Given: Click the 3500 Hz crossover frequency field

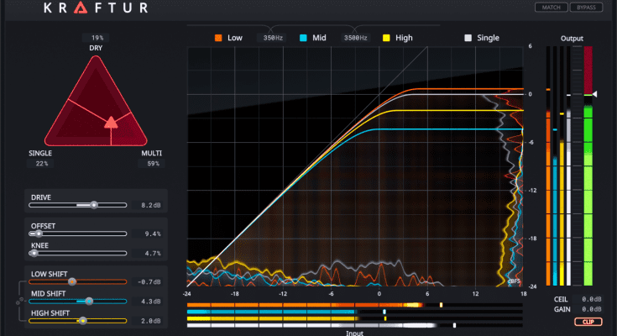Looking at the screenshot, I should [x=354, y=38].
